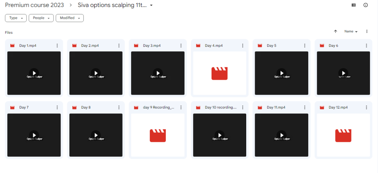Expand the Type filter dropdown
378x173 pixels.
pyautogui.click(x=16, y=18)
